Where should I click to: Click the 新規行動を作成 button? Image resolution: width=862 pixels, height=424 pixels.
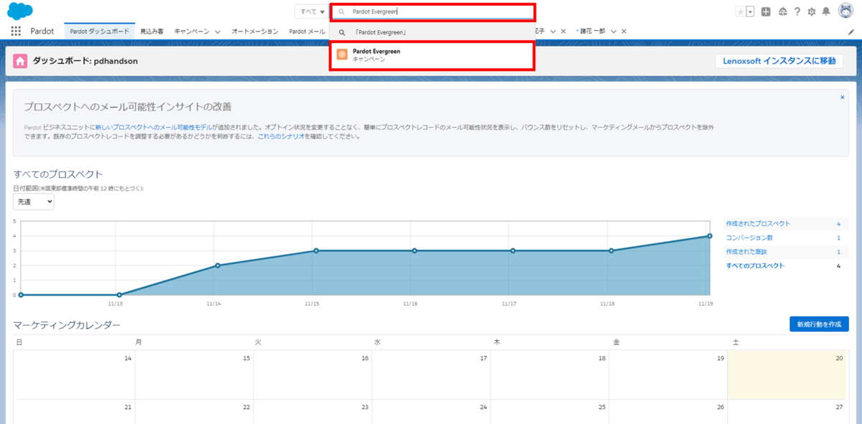(x=819, y=324)
